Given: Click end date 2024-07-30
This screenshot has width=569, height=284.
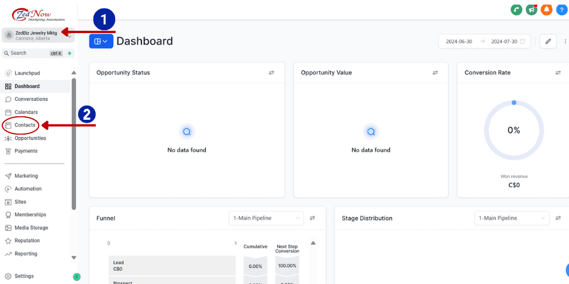Looking at the screenshot, I should point(504,42).
